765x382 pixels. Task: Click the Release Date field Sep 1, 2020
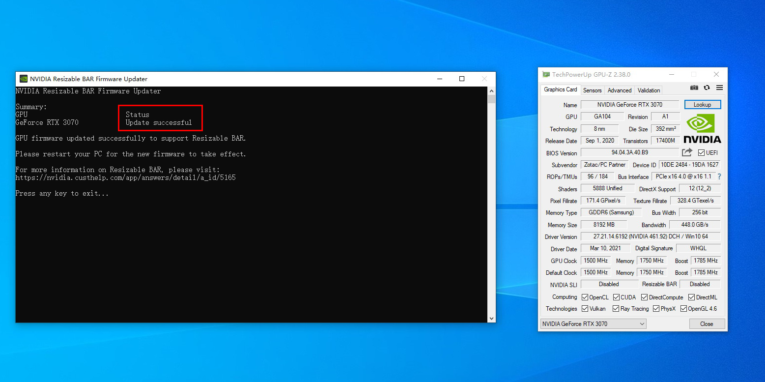[x=599, y=141]
